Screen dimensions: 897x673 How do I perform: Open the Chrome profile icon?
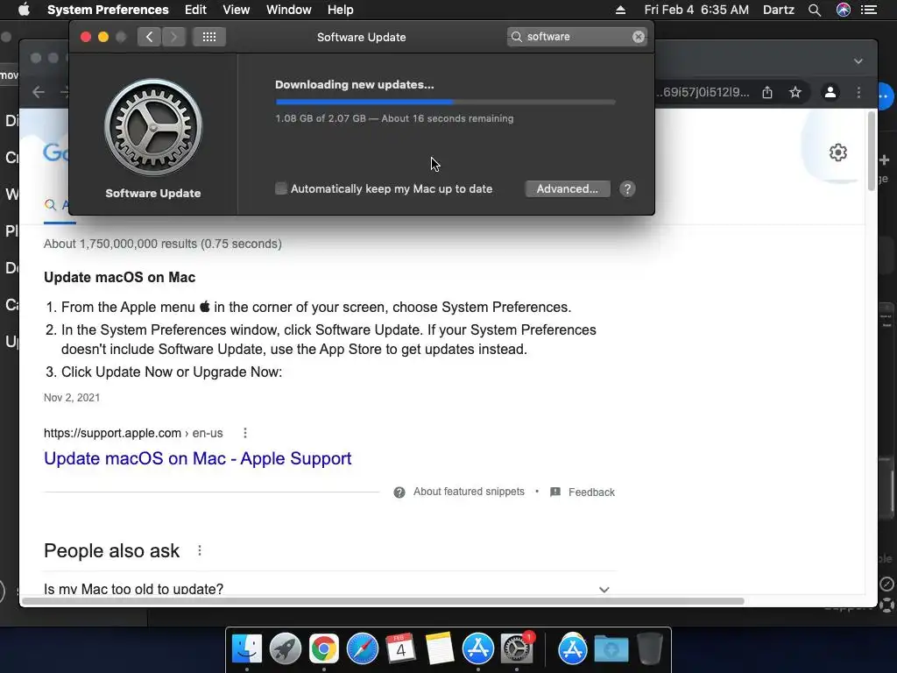coord(830,92)
